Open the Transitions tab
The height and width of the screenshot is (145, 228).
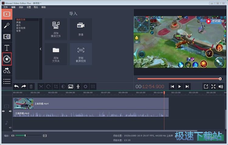point(7,37)
